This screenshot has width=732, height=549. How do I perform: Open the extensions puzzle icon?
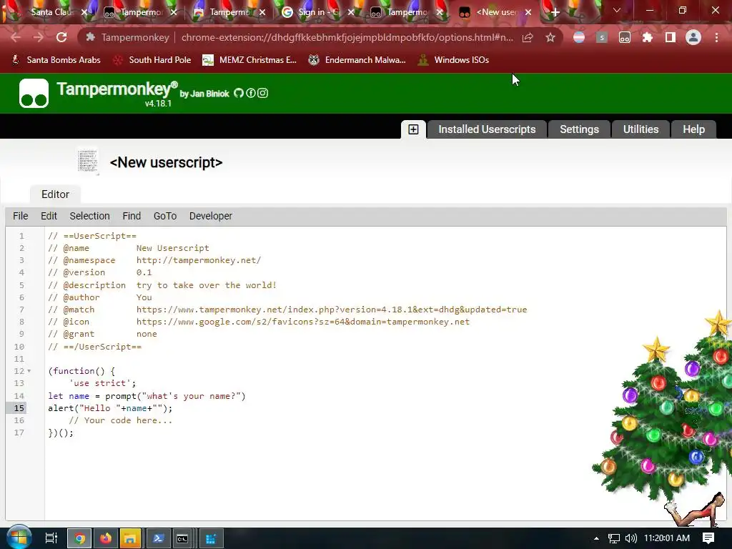click(648, 37)
